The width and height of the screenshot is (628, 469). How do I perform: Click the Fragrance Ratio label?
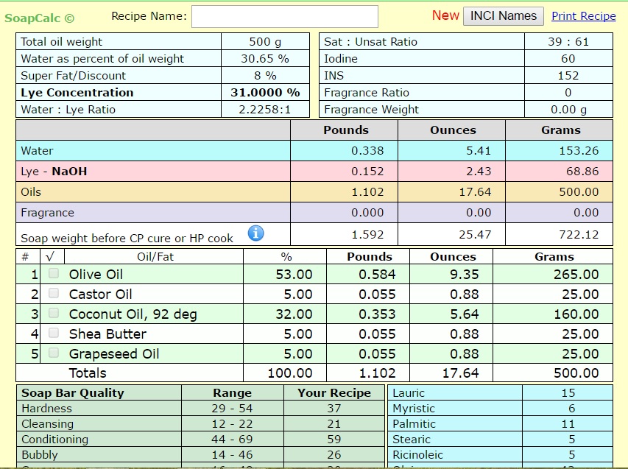[367, 93]
